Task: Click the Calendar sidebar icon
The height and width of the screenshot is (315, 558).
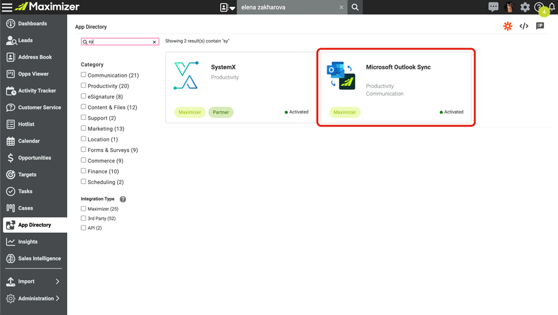Action: coord(11,141)
